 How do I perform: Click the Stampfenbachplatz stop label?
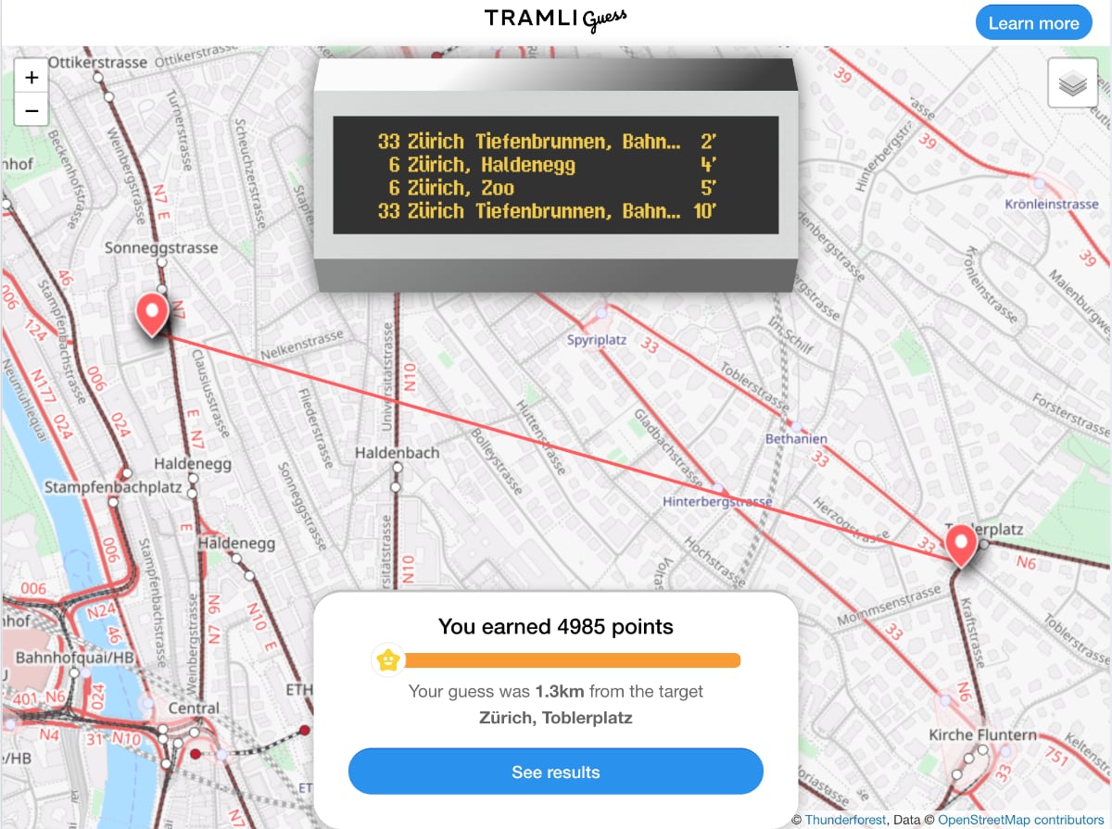pyautogui.click(x=100, y=486)
